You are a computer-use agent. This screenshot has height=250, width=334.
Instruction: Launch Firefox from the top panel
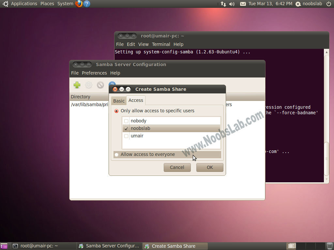pyautogui.click(x=79, y=4)
